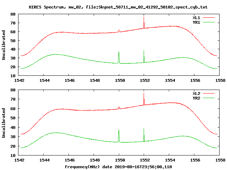The height and width of the screenshot is (170, 227).
Task: Click the 1550 tick label on top plot
Action: [120, 80]
